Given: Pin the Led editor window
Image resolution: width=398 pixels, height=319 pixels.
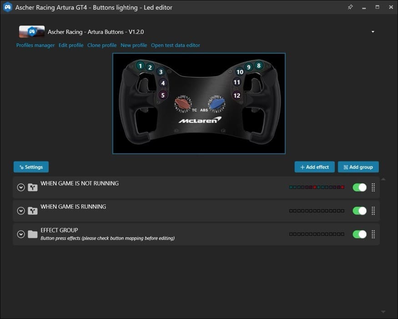Looking at the screenshot, I should click(x=350, y=7).
